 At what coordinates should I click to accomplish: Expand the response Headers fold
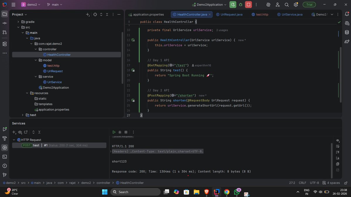click(x=111, y=151)
